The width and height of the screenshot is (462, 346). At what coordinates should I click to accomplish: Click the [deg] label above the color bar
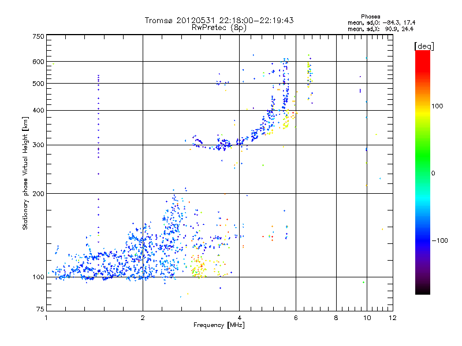[424, 46]
